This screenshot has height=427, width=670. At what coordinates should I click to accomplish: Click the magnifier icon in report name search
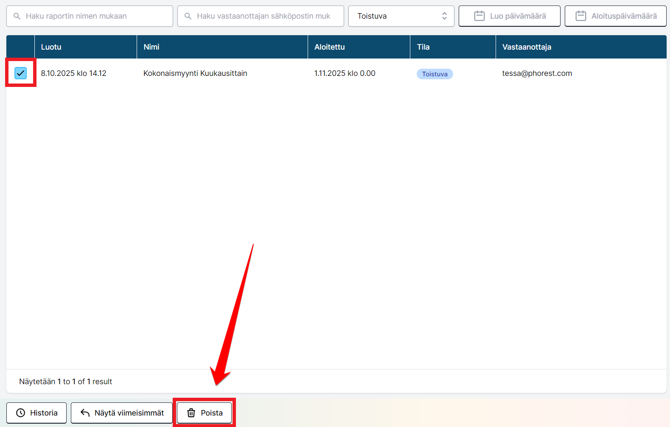click(17, 16)
